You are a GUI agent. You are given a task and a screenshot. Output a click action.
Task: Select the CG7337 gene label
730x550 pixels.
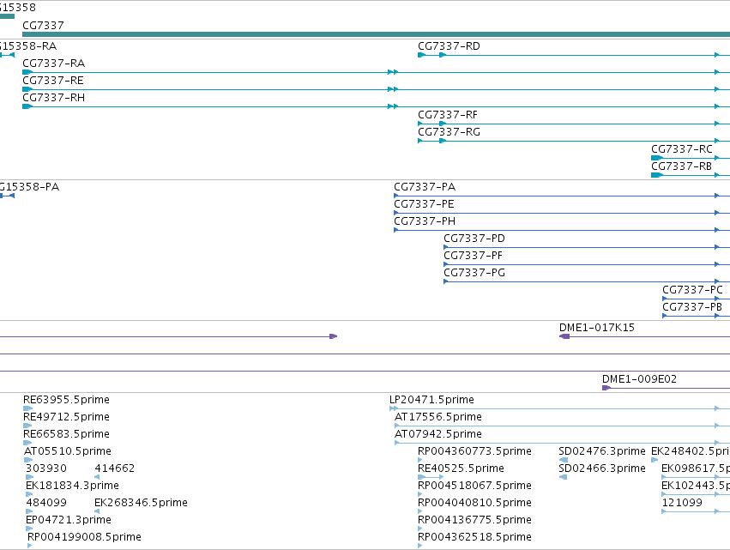point(43,26)
